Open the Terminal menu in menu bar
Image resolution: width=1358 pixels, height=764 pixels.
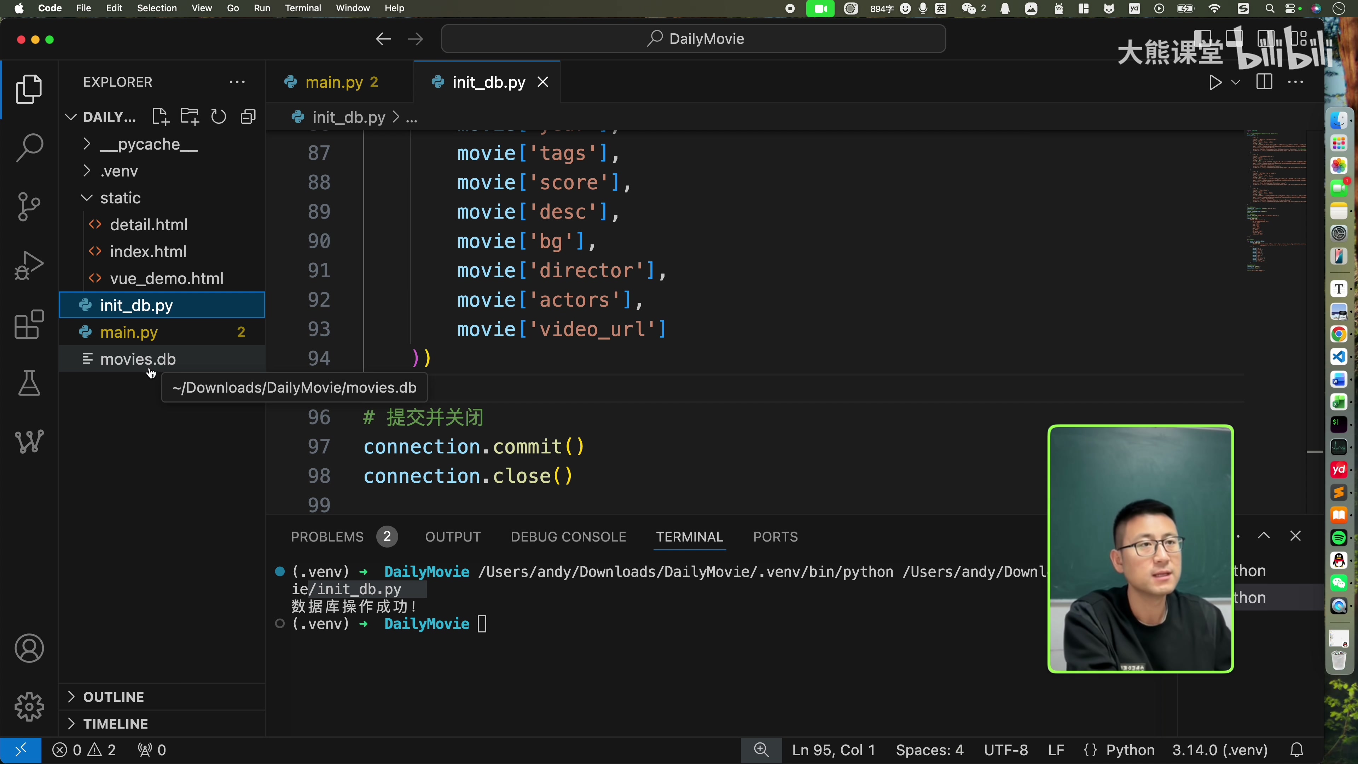[x=303, y=8]
